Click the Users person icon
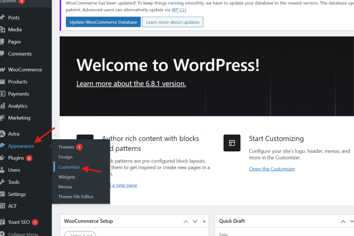Screen dimensions: 354x236 [x=2, y=170]
